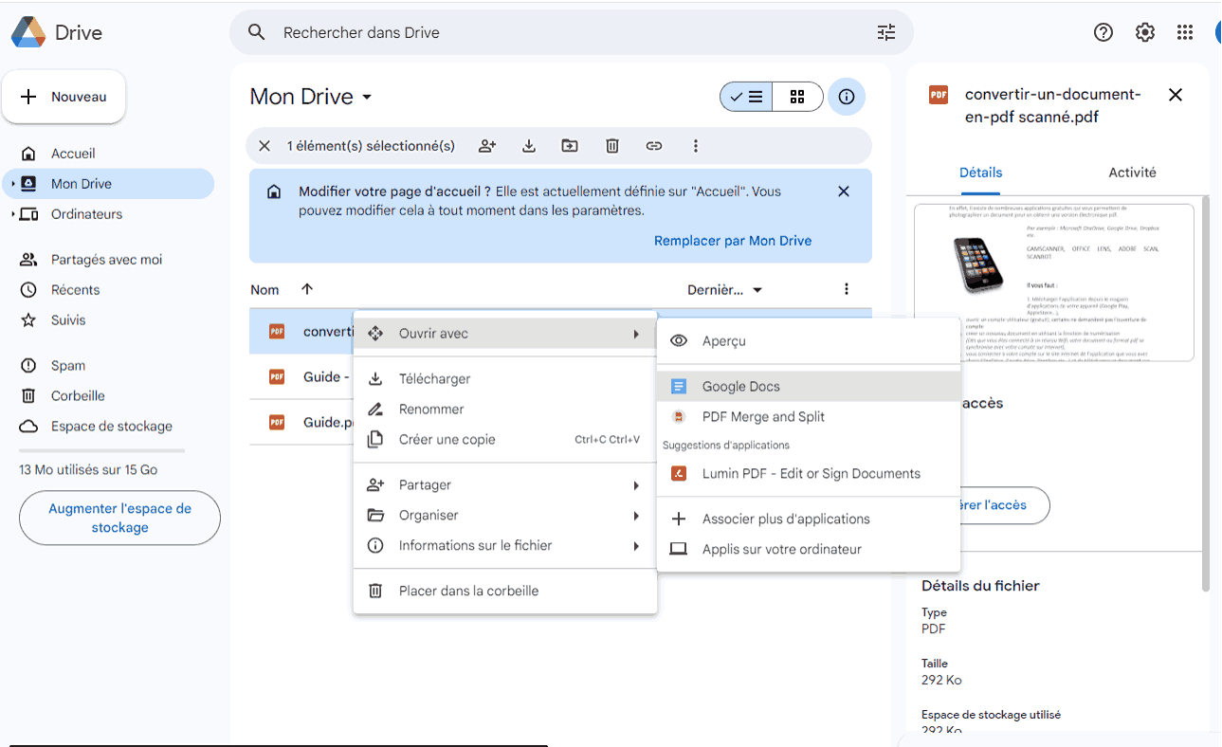This screenshot has height=747, width=1222.
Task: Clear the selection with the X icon
Action: tap(265, 146)
